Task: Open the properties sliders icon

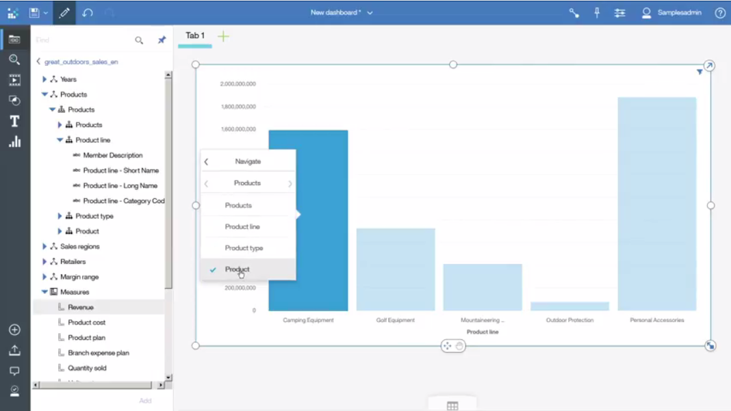Action: coord(619,13)
